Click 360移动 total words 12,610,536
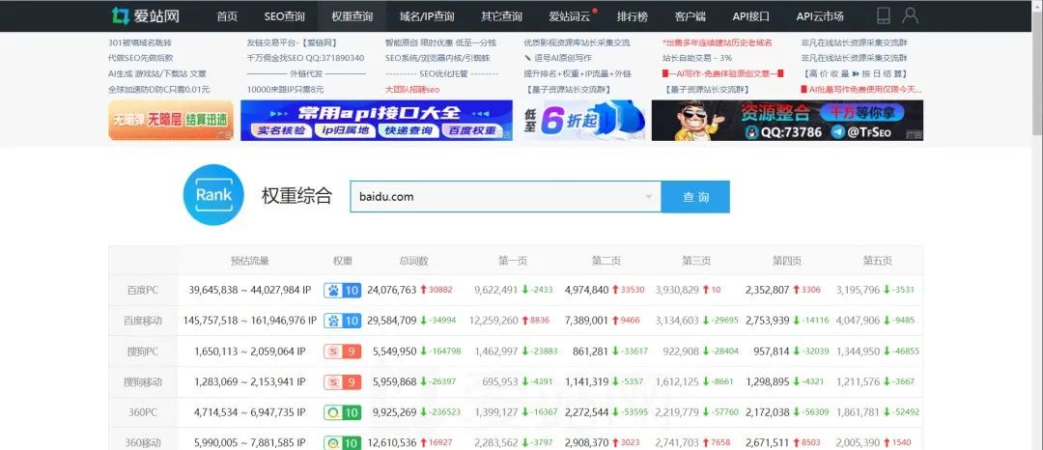 click(x=391, y=442)
